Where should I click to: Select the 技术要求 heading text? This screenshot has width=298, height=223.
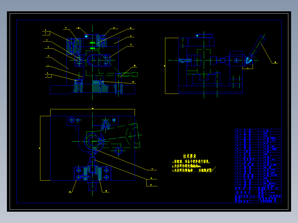tap(189, 156)
